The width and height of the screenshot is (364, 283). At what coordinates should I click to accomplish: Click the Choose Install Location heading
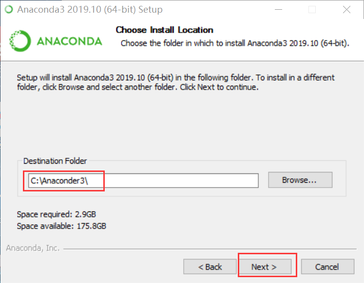(x=164, y=30)
